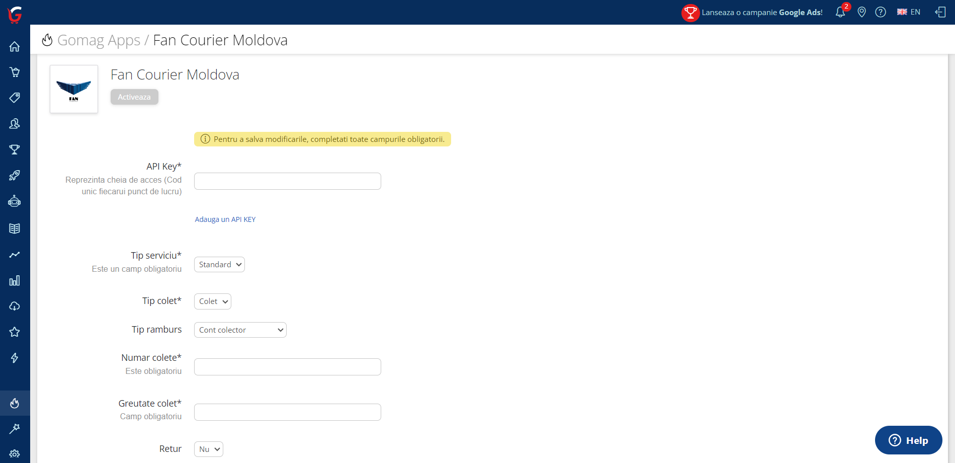Click the info icon in yellow notice
Image resolution: width=955 pixels, height=463 pixels.
pos(205,139)
